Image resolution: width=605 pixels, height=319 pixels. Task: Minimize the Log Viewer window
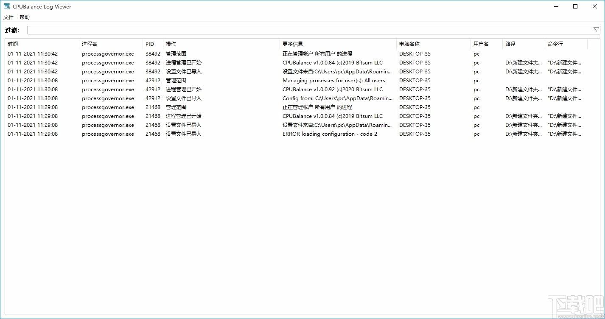point(556,6)
